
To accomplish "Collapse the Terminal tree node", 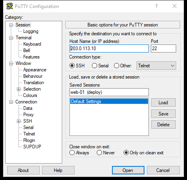I will click(11, 38).
